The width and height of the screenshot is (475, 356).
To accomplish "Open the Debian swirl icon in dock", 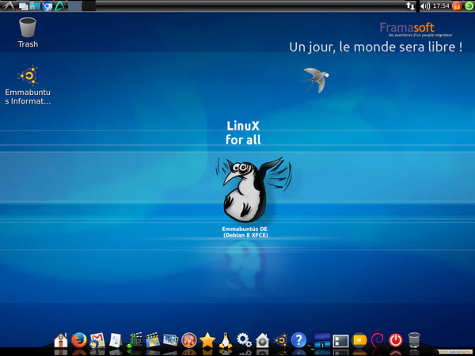I will coord(377,340).
